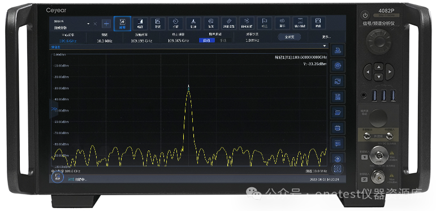Image resolution: width=436 pixels, height=211 pixels.
Task: Open the 扫频分析 mode dropdown arrow
Action: point(88,24)
